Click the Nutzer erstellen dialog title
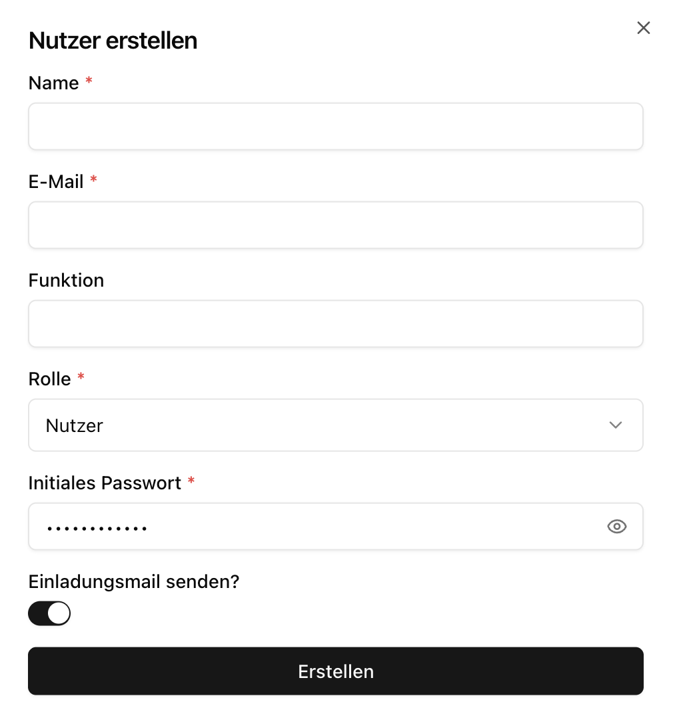673x724 pixels. [x=112, y=40]
